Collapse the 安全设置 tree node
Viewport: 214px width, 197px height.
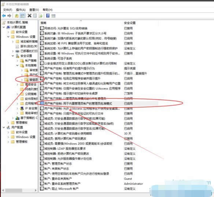pos(13,56)
